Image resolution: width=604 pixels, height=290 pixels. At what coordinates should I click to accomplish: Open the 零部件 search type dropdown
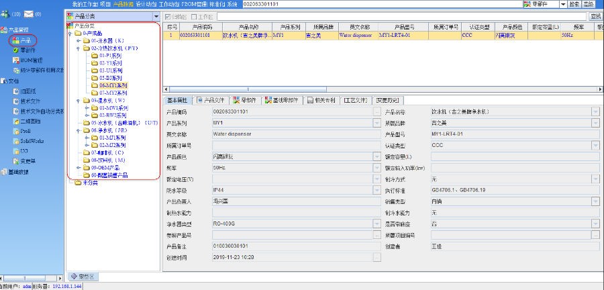[x=562, y=4]
